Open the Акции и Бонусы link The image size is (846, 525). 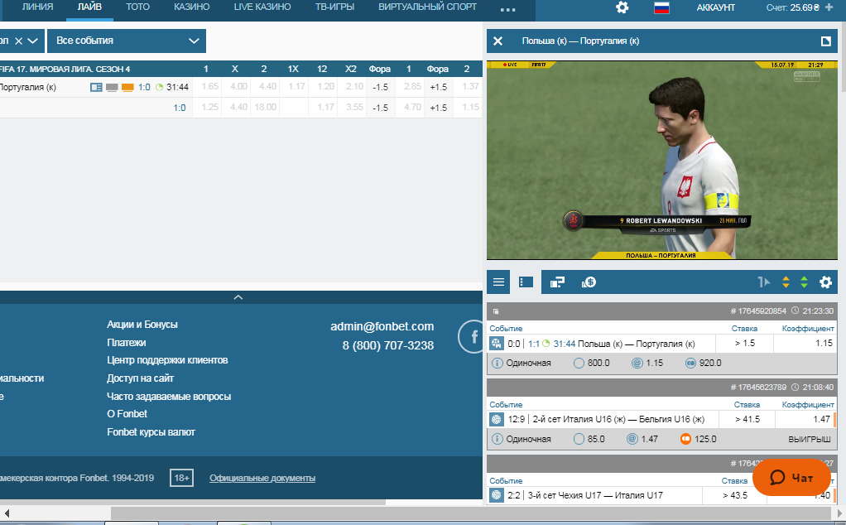click(142, 325)
